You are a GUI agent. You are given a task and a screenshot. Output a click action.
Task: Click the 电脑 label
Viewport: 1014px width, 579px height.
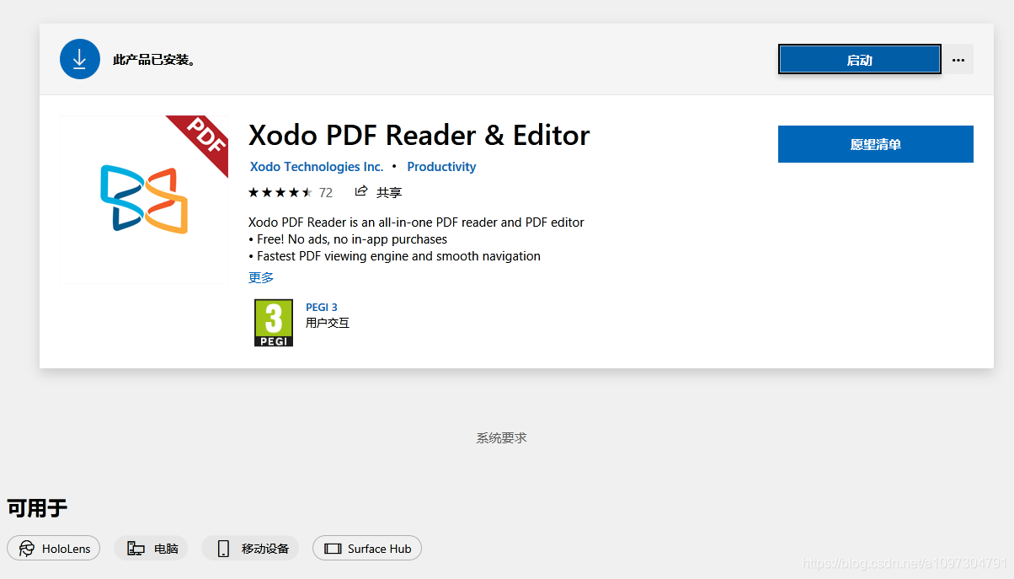coord(166,549)
